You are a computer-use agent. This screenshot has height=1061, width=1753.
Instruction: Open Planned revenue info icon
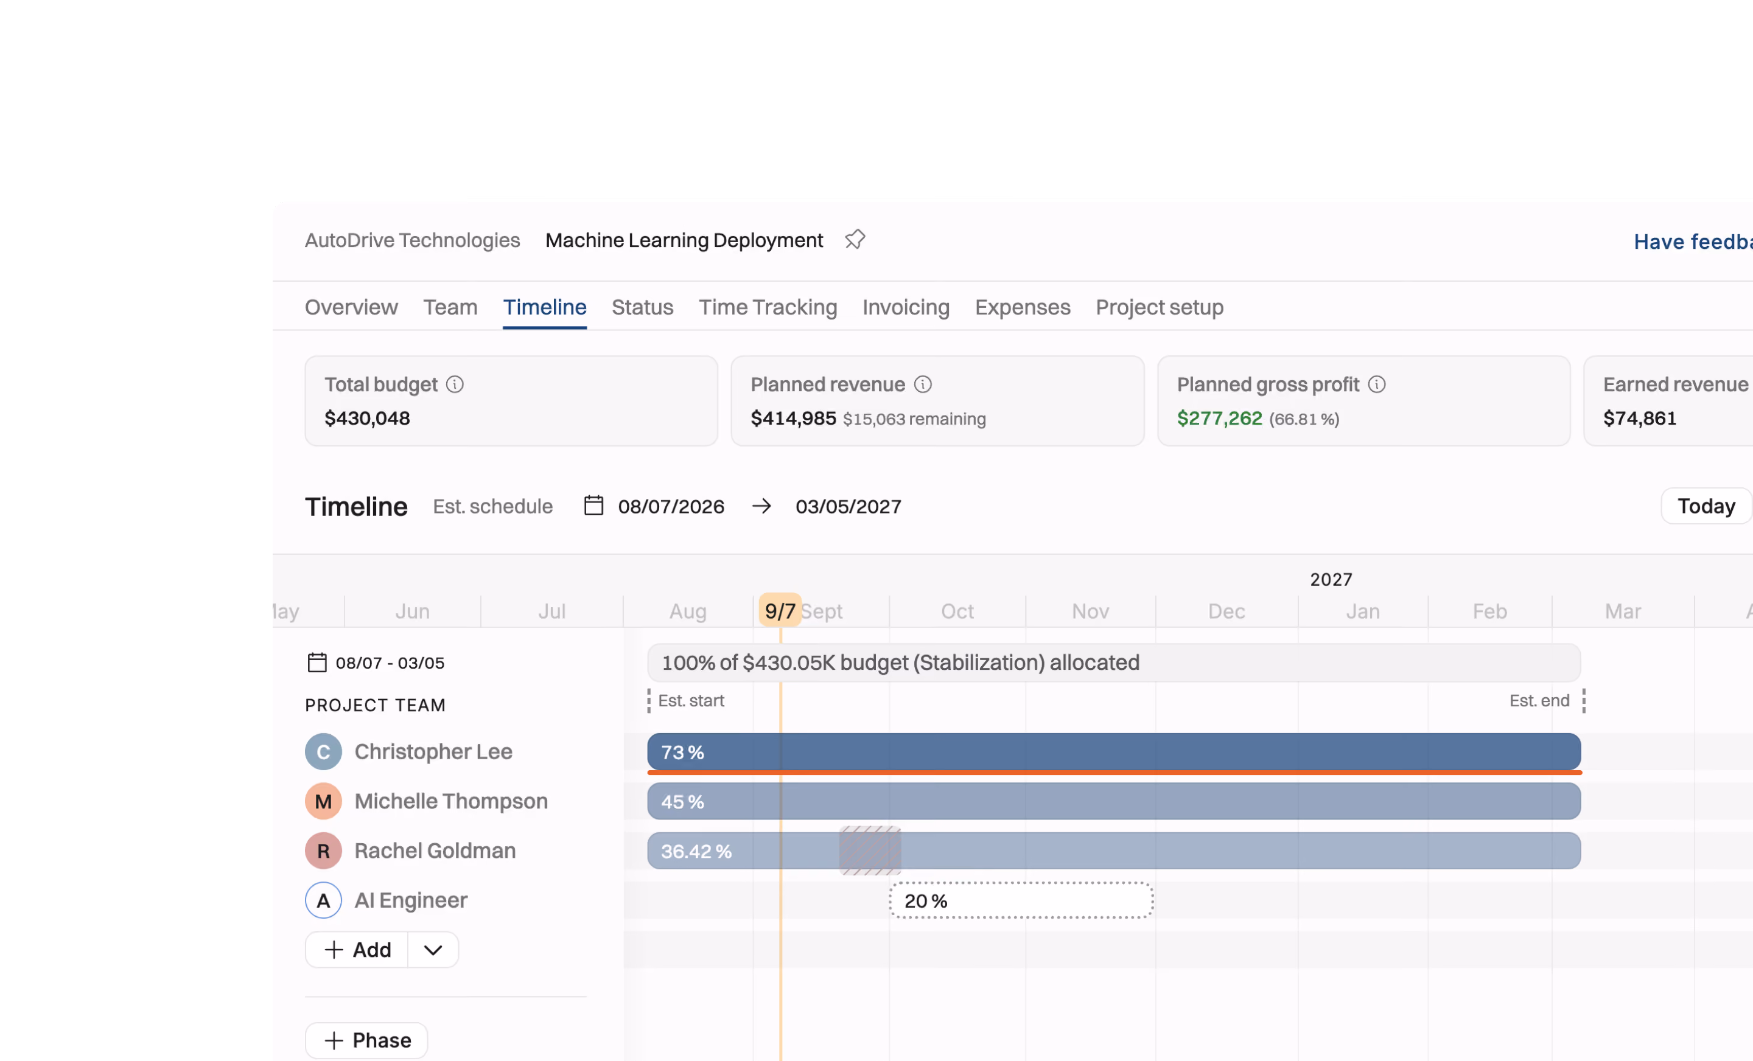923,384
